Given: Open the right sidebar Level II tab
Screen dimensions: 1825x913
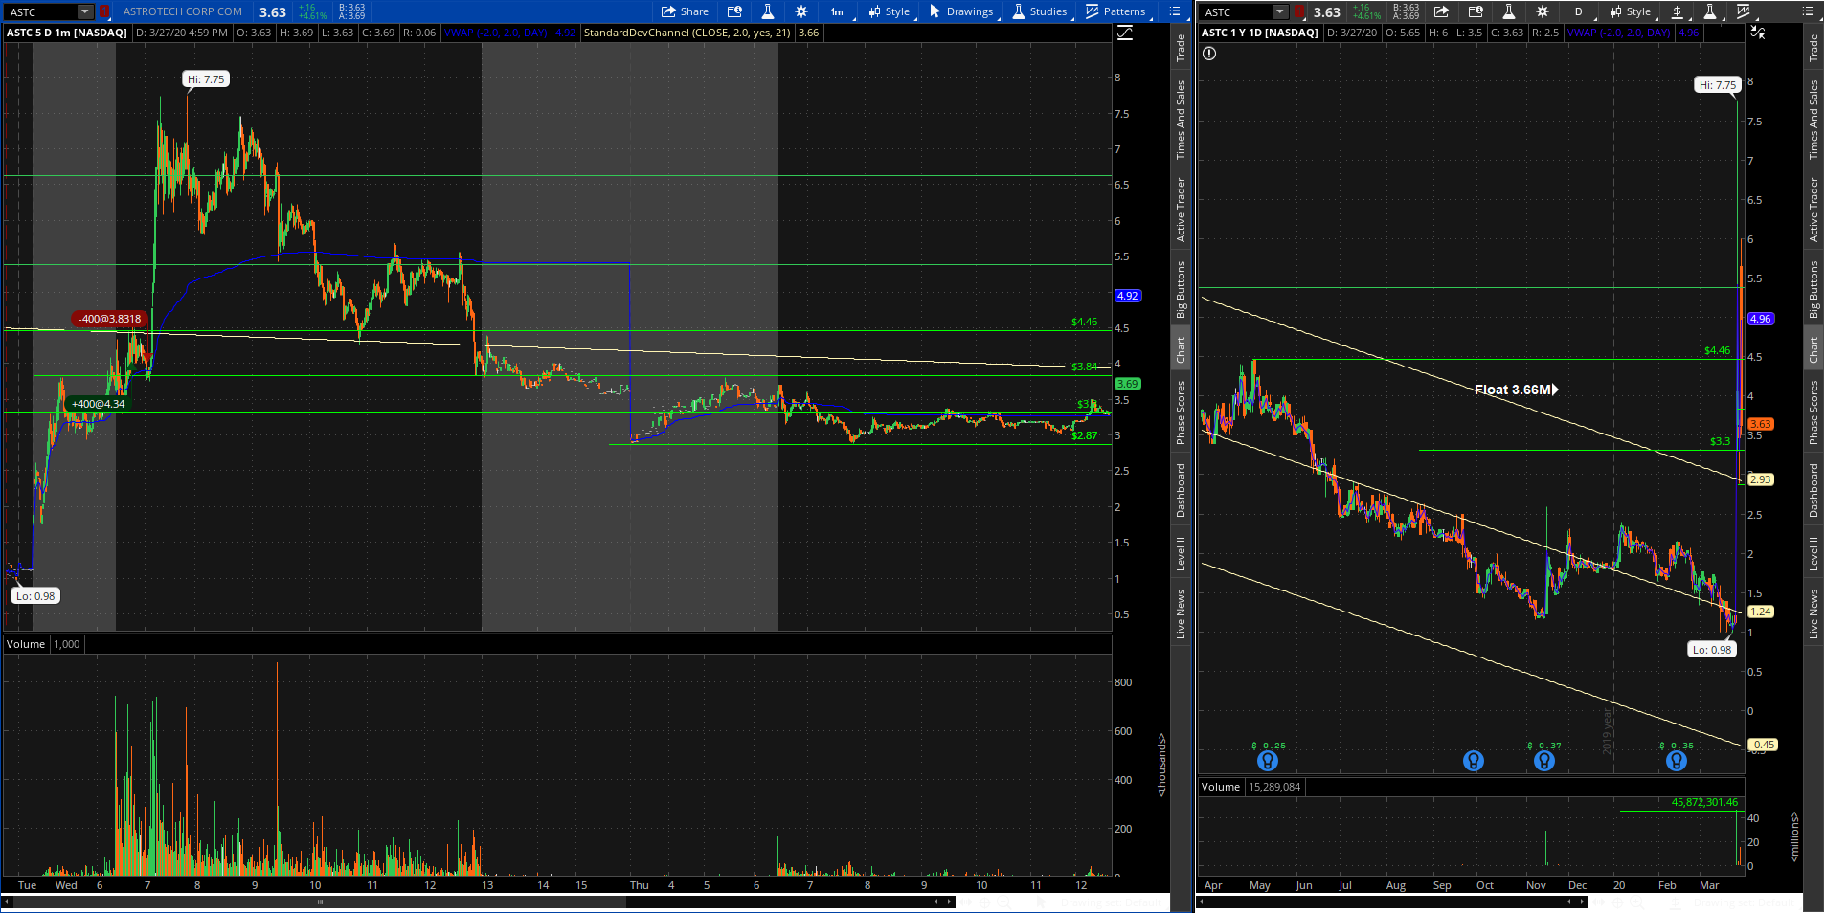Looking at the screenshot, I should [1814, 553].
